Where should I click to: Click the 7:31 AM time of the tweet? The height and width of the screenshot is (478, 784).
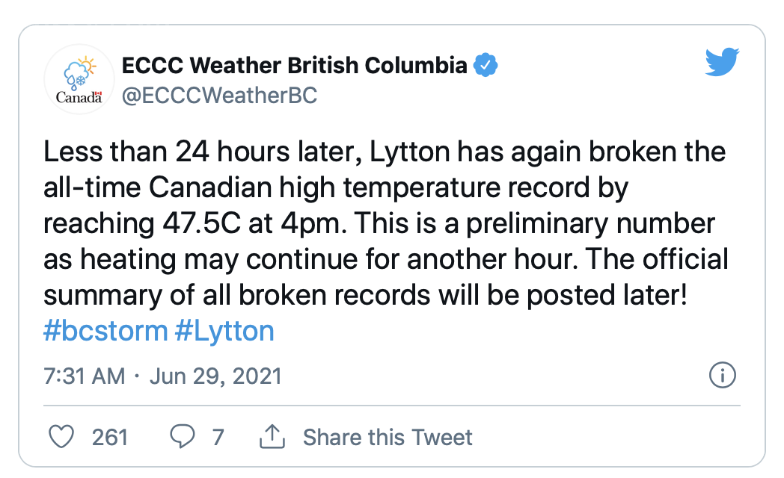84,376
